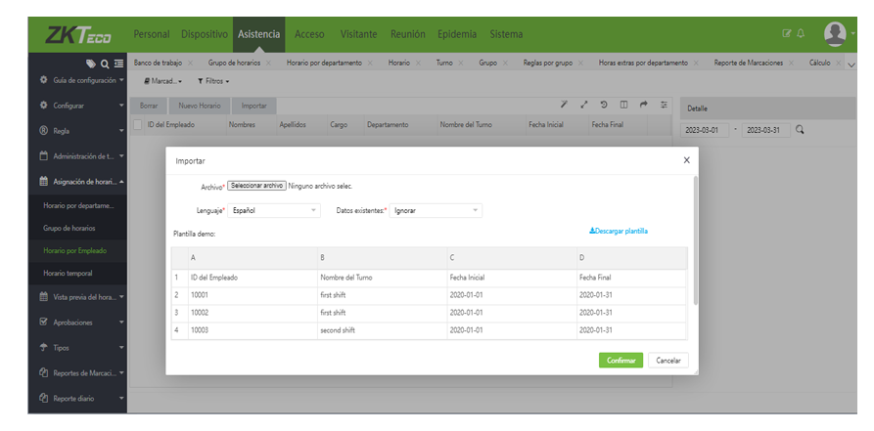Click the column layout icon in the toolbar
Screen dimensions: 874x431
(623, 105)
